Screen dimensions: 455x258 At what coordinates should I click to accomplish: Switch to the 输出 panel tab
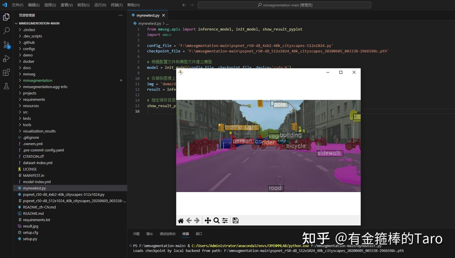149,234
